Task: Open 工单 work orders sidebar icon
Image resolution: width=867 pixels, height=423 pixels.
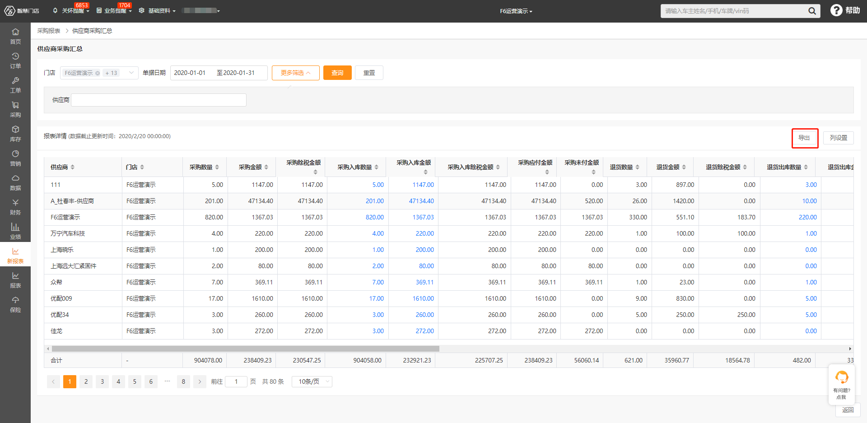Action: click(15, 84)
